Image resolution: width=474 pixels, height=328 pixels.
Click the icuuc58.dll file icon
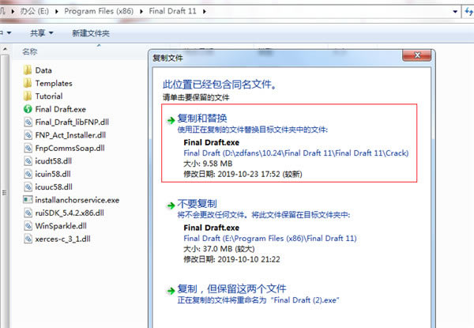28,187
